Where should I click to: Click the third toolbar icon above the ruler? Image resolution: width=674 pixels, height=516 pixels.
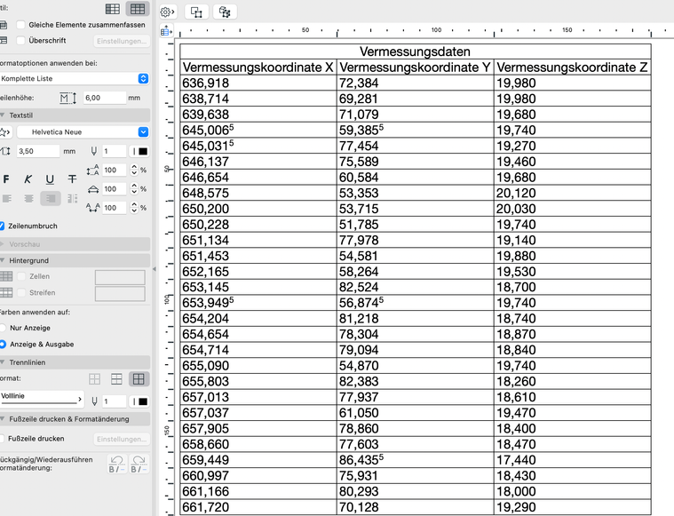(225, 12)
